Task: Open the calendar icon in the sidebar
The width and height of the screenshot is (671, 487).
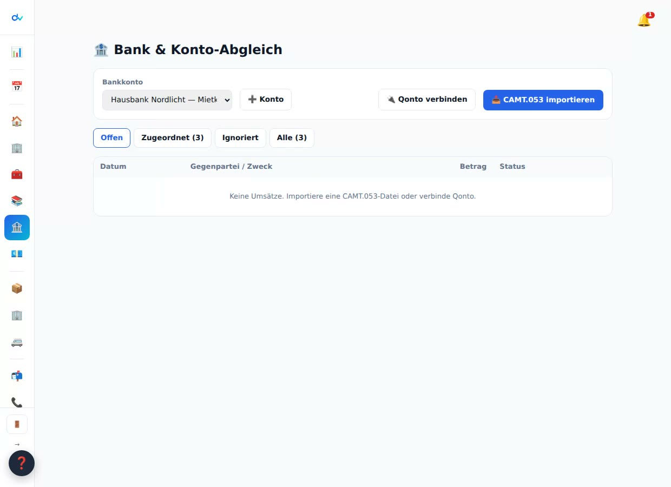Action: coord(17,87)
